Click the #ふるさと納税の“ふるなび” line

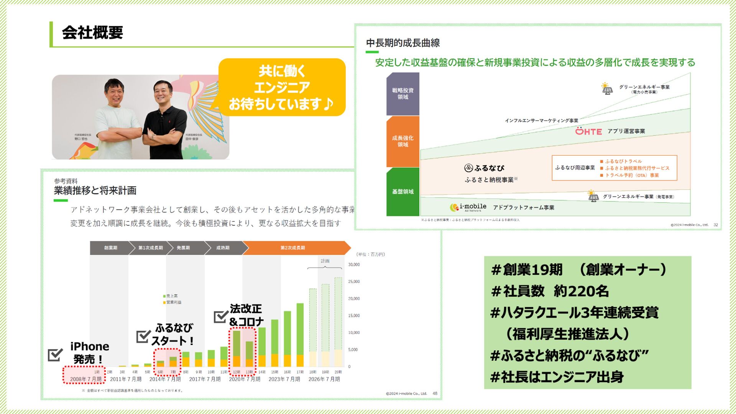(570, 356)
